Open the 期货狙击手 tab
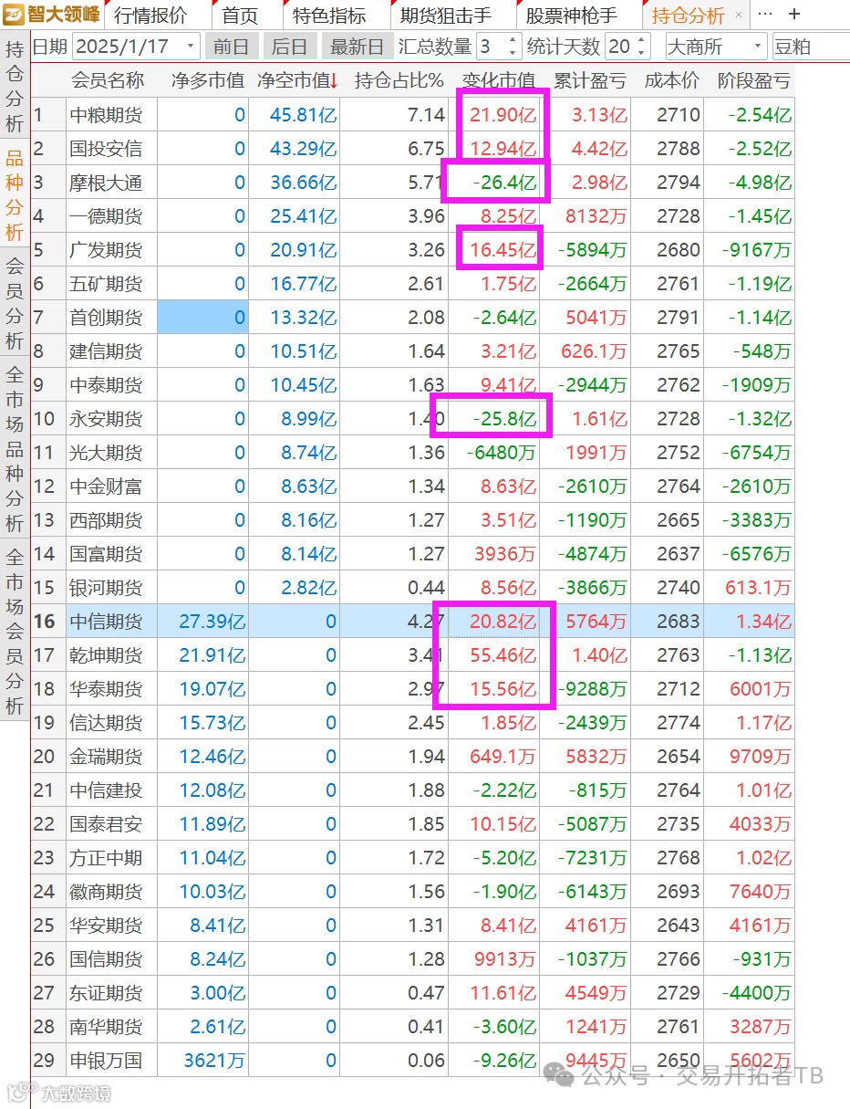850x1109 pixels. coord(445,16)
